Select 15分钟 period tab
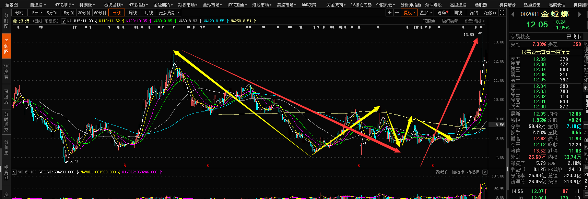The width and height of the screenshot is (588, 199). tap(68, 13)
